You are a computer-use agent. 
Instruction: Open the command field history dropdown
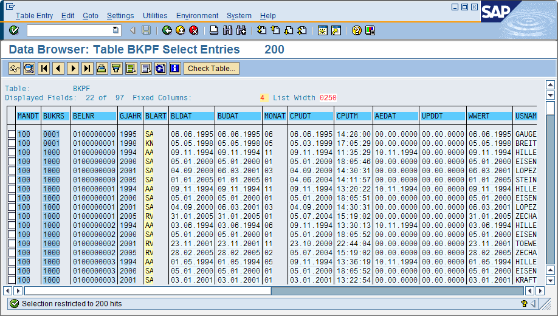(x=115, y=30)
